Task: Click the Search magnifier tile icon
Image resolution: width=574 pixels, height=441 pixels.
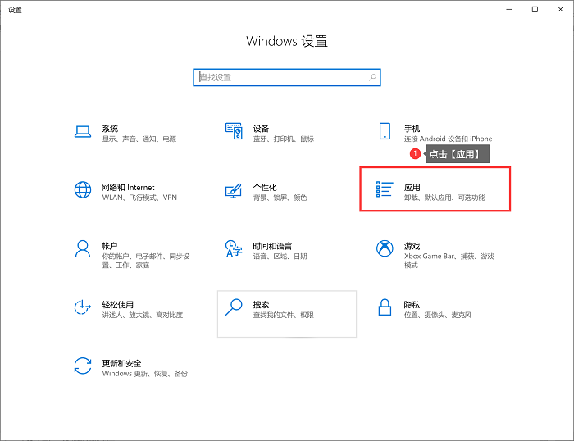Action: coord(234,307)
